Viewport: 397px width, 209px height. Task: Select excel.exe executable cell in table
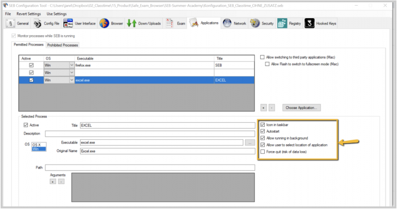point(144,80)
